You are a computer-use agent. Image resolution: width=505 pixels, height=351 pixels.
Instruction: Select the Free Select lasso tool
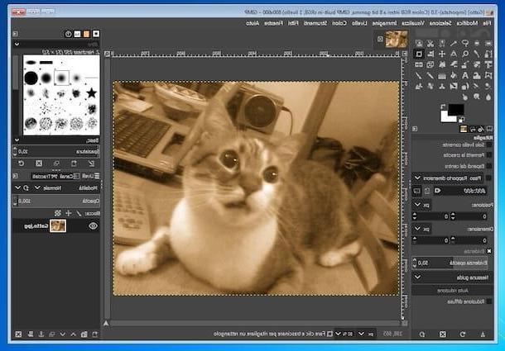click(x=465, y=44)
